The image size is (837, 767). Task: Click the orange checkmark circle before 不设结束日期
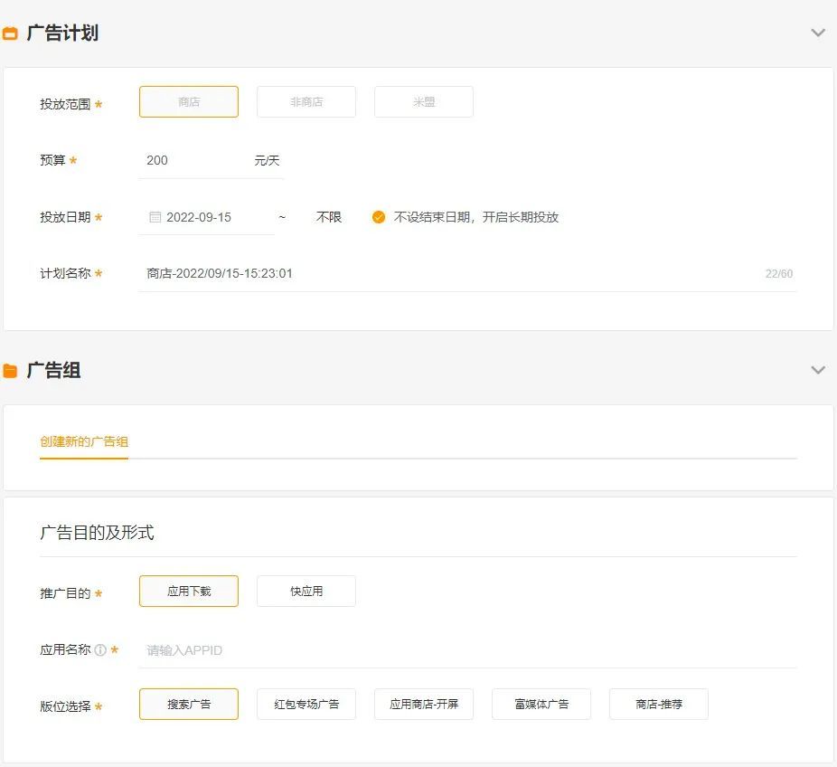381,217
